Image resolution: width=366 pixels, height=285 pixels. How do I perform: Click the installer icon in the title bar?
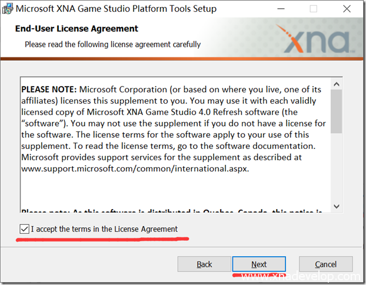(7, 9)
